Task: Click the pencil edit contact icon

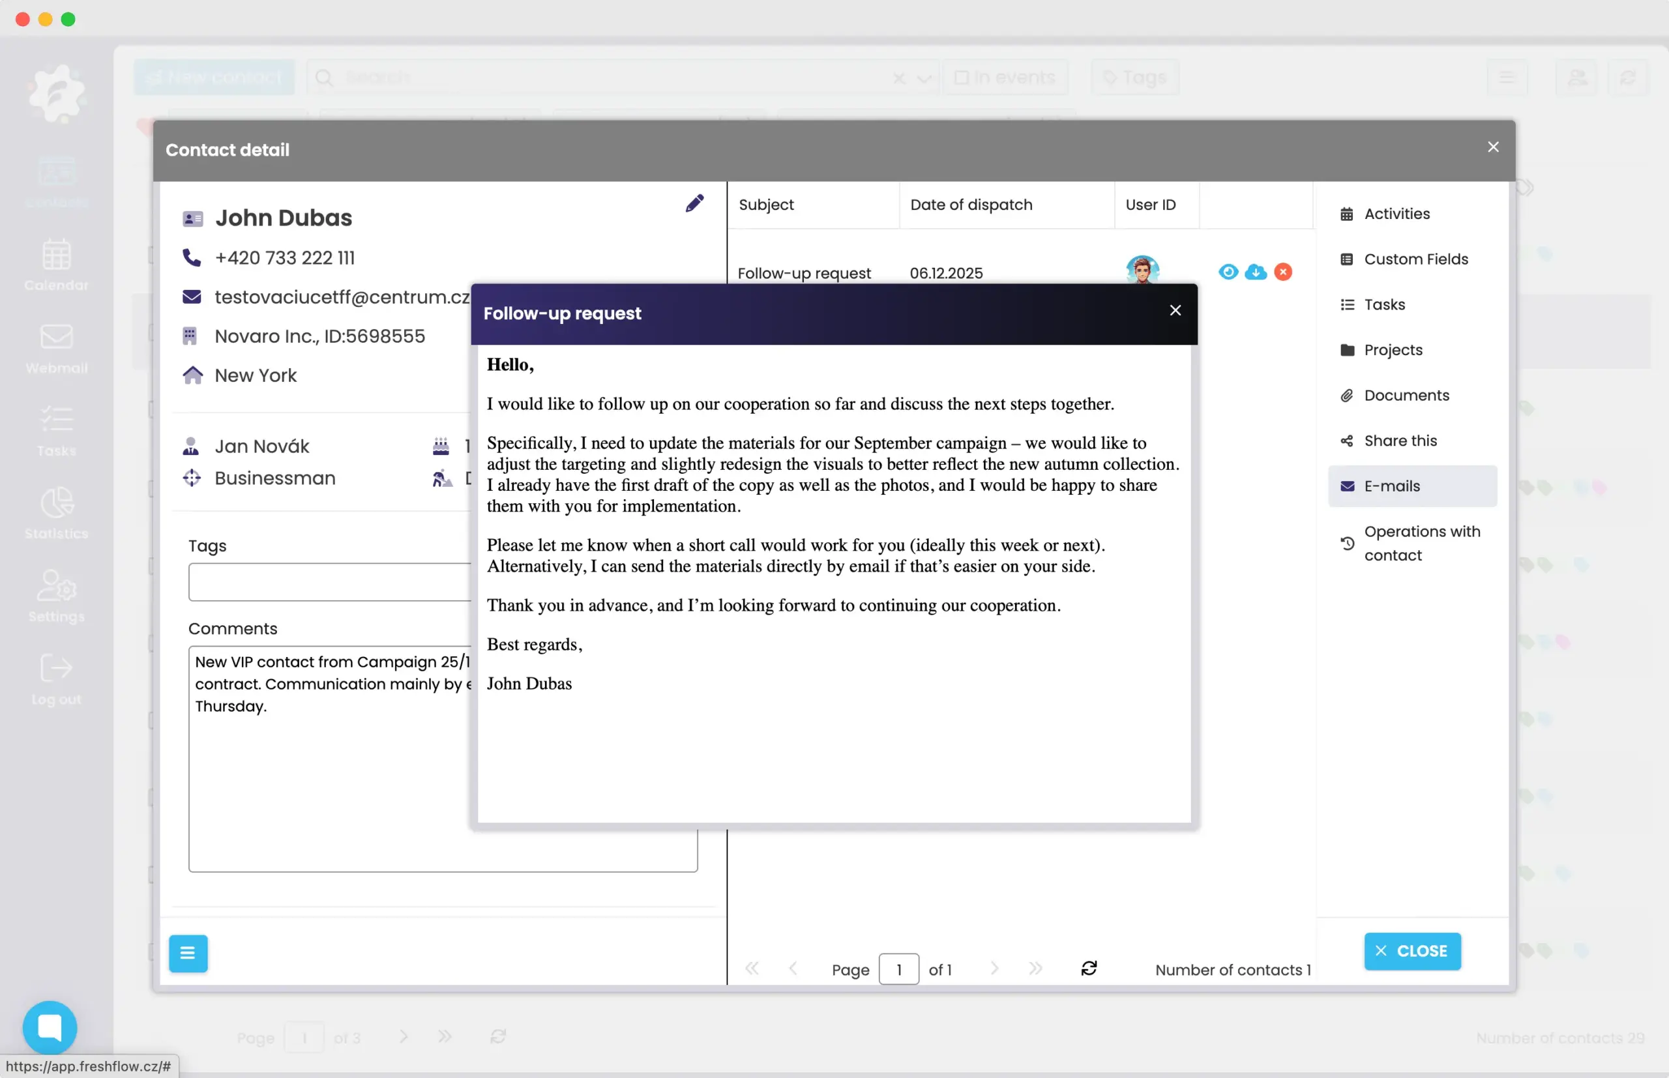Action: [694, 204]
